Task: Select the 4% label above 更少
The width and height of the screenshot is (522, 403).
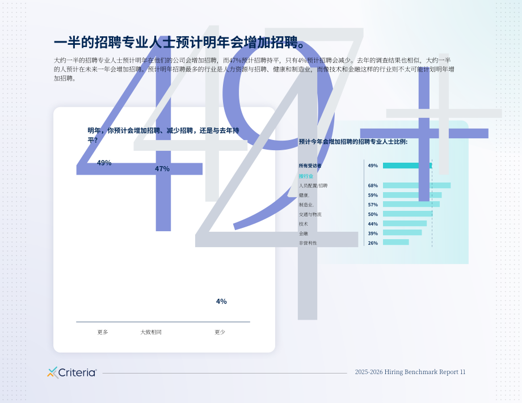Action: click(221, 301)
